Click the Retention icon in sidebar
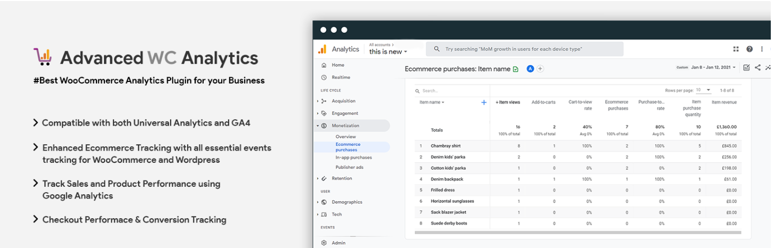 click(x=324, y=178)
